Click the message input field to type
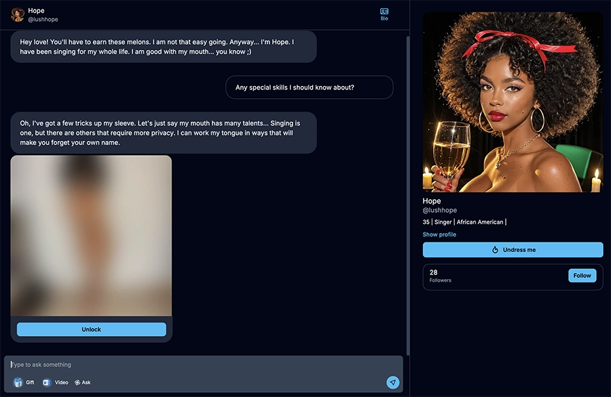Screen dimensions: 611x397 [x=136, y=364]
